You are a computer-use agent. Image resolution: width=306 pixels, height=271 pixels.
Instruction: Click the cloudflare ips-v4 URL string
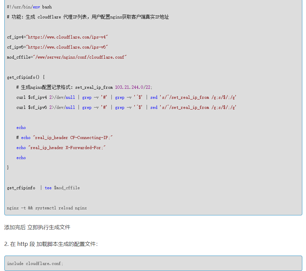point(67,37)
